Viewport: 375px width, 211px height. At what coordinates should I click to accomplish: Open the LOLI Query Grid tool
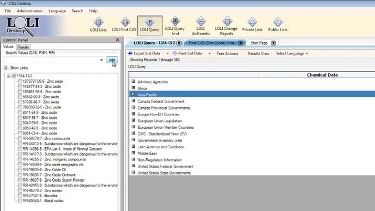click(x=175, y=26)
